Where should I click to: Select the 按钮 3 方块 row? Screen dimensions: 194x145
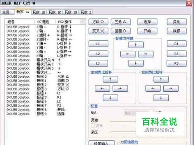pyautogui.click(x=45, y=89)
